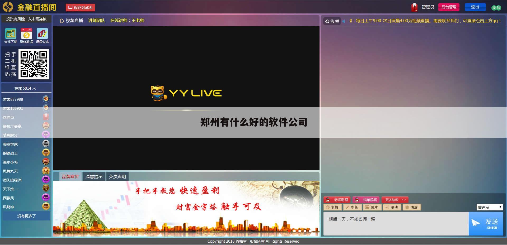
Task: Select the 品牌宣传 tab
Action: pos(71,176)
